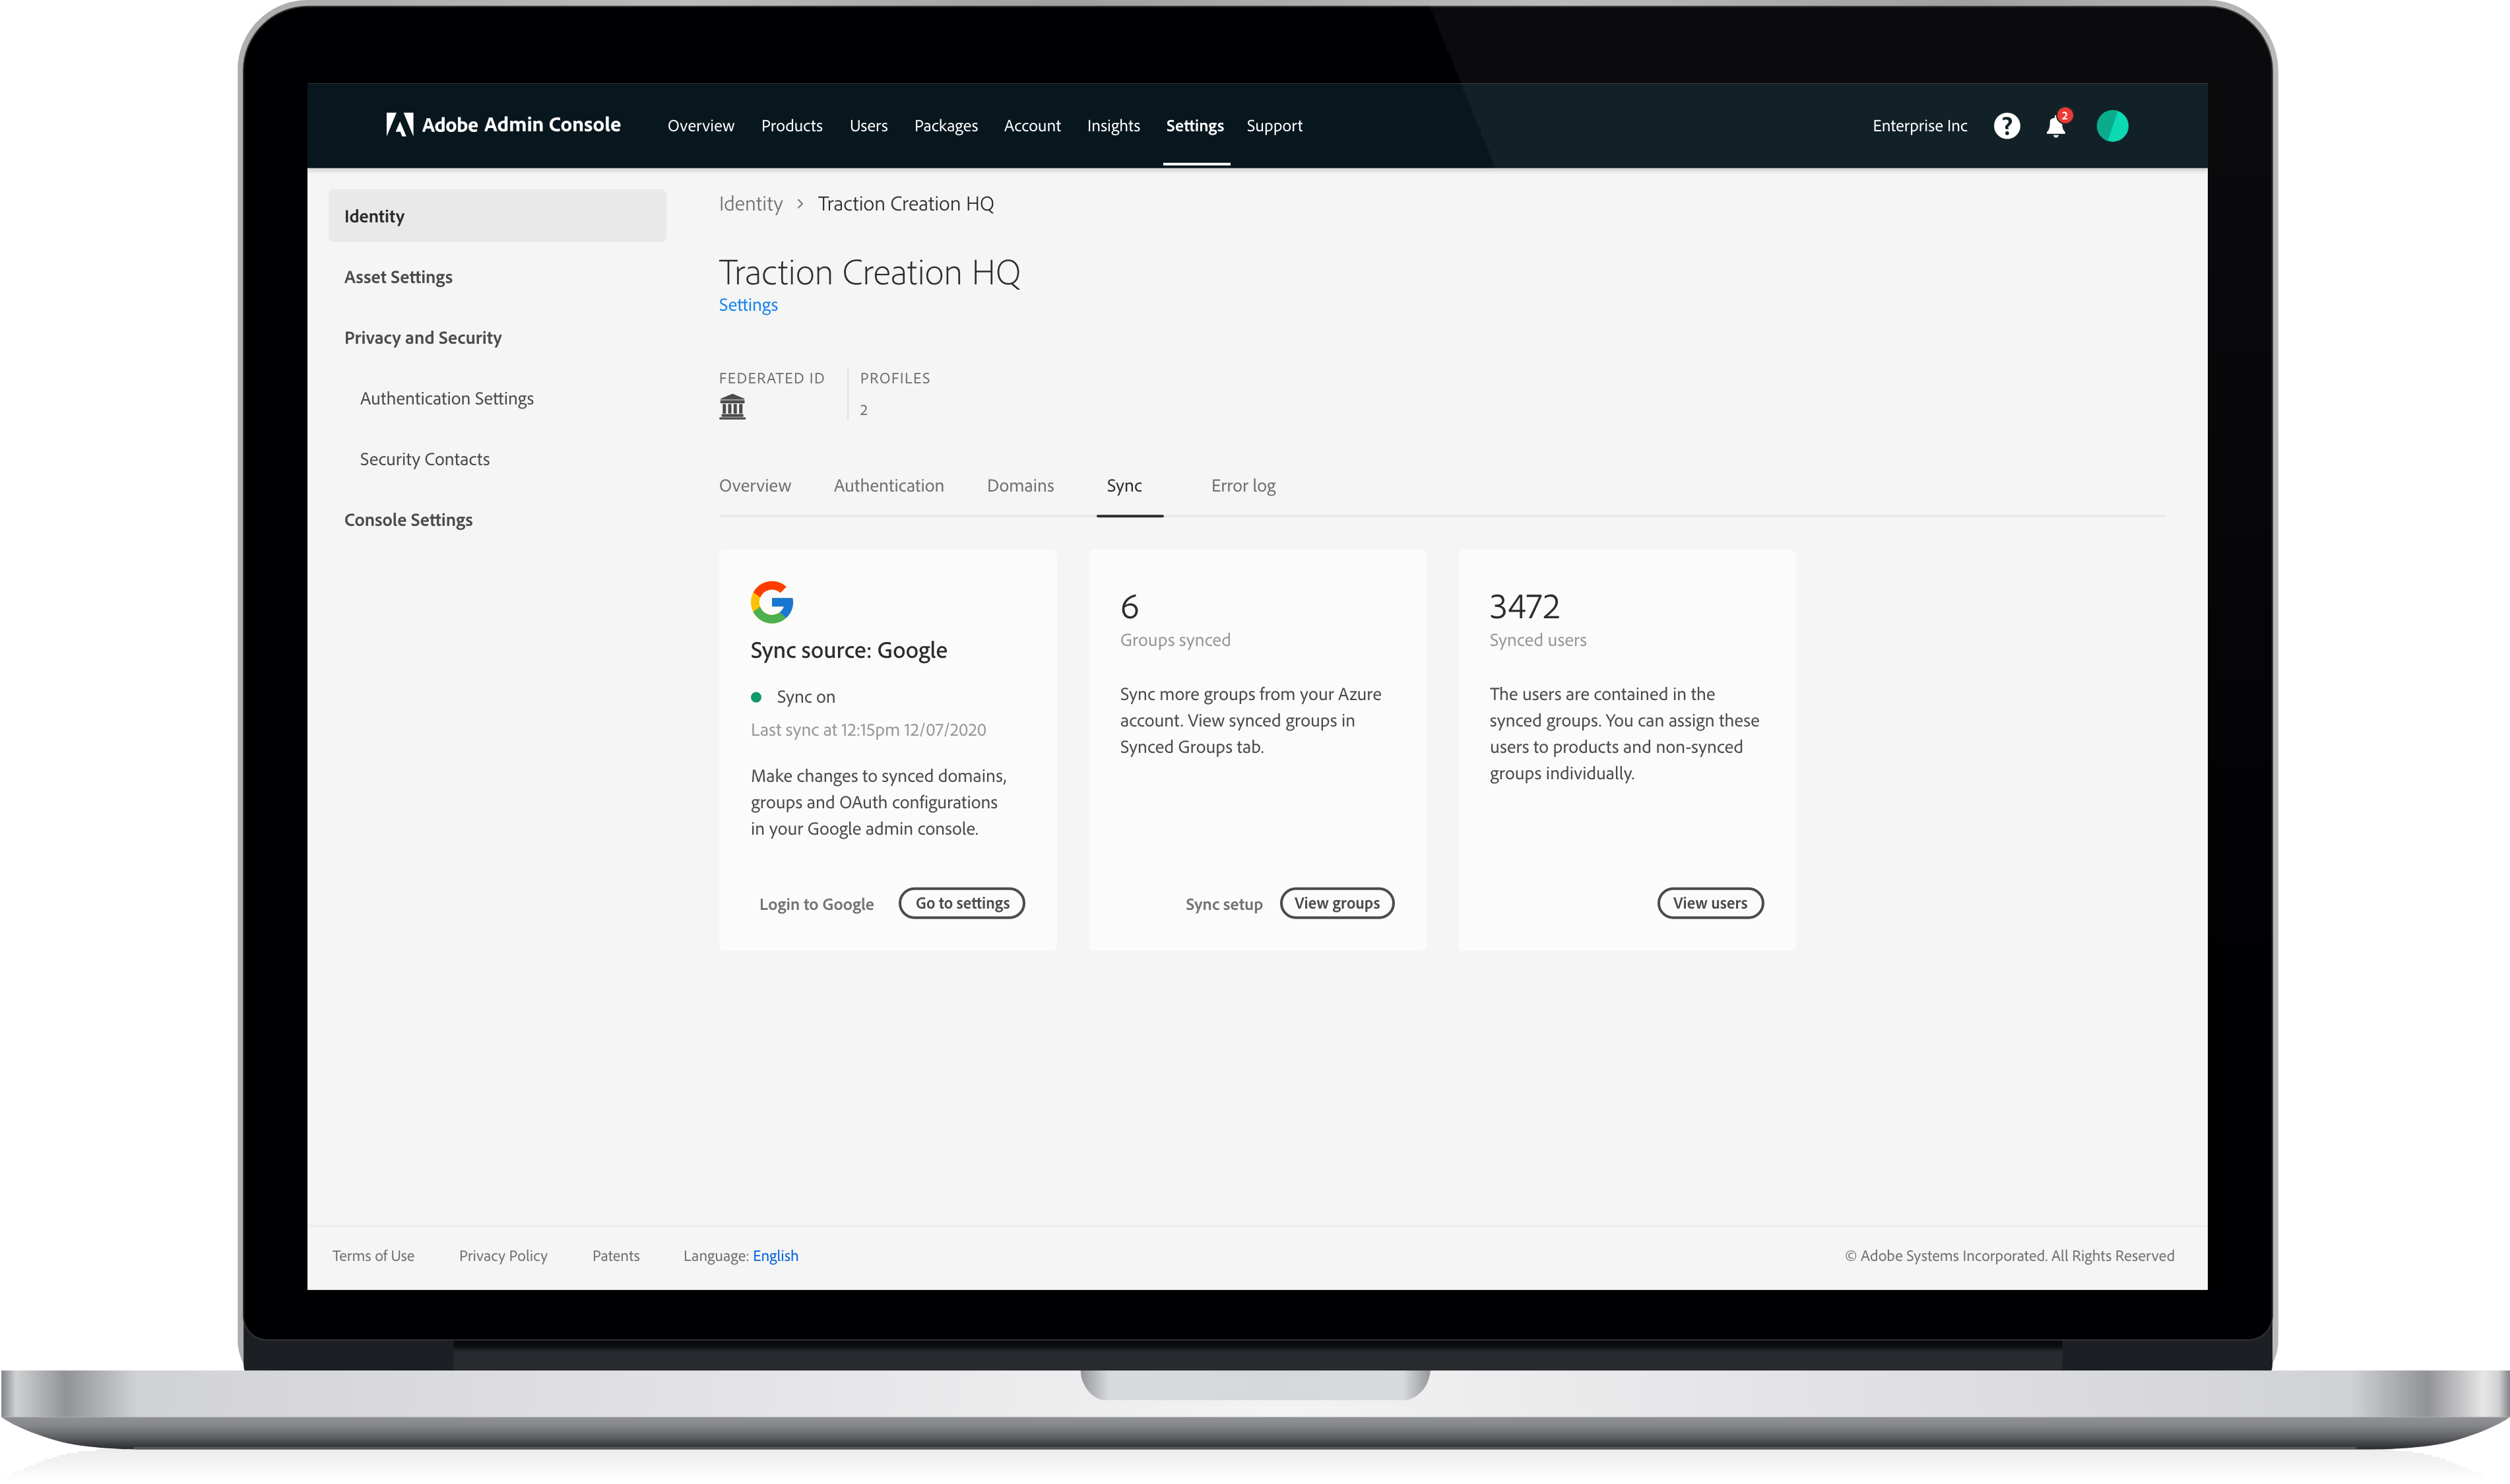
Task: Open Console Settings in sidebar
Action: (408, 520)
